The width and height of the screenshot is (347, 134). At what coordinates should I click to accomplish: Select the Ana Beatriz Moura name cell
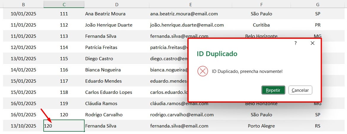tap(117, 14)
